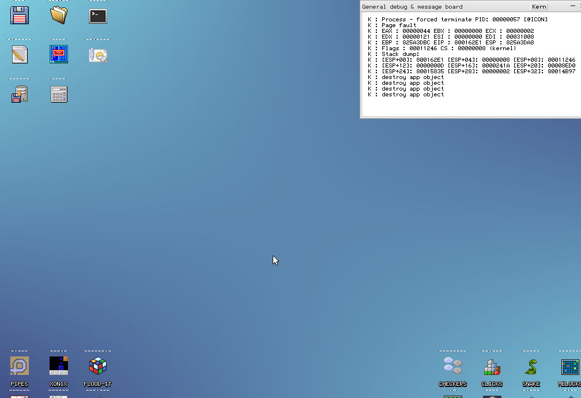The width and height of the screenshot is (581, 398).
Task: Launch the terminal console icon
Action: point(98,16)
